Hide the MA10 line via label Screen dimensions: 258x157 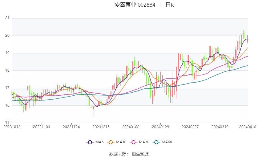121,142
